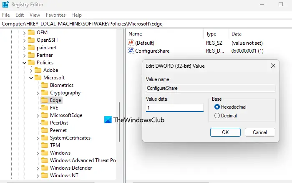This screenshot has height=183, width=292.
Task: Expand the Windows Defender key
Action: pos(38,168)
